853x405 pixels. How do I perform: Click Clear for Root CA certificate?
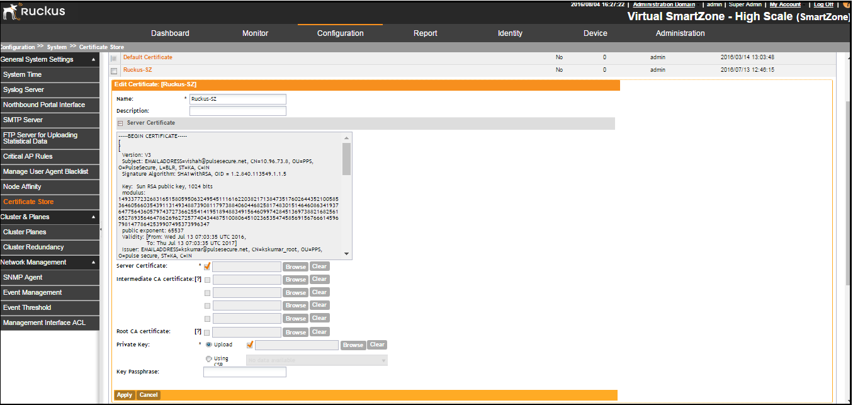coord(320,331)
